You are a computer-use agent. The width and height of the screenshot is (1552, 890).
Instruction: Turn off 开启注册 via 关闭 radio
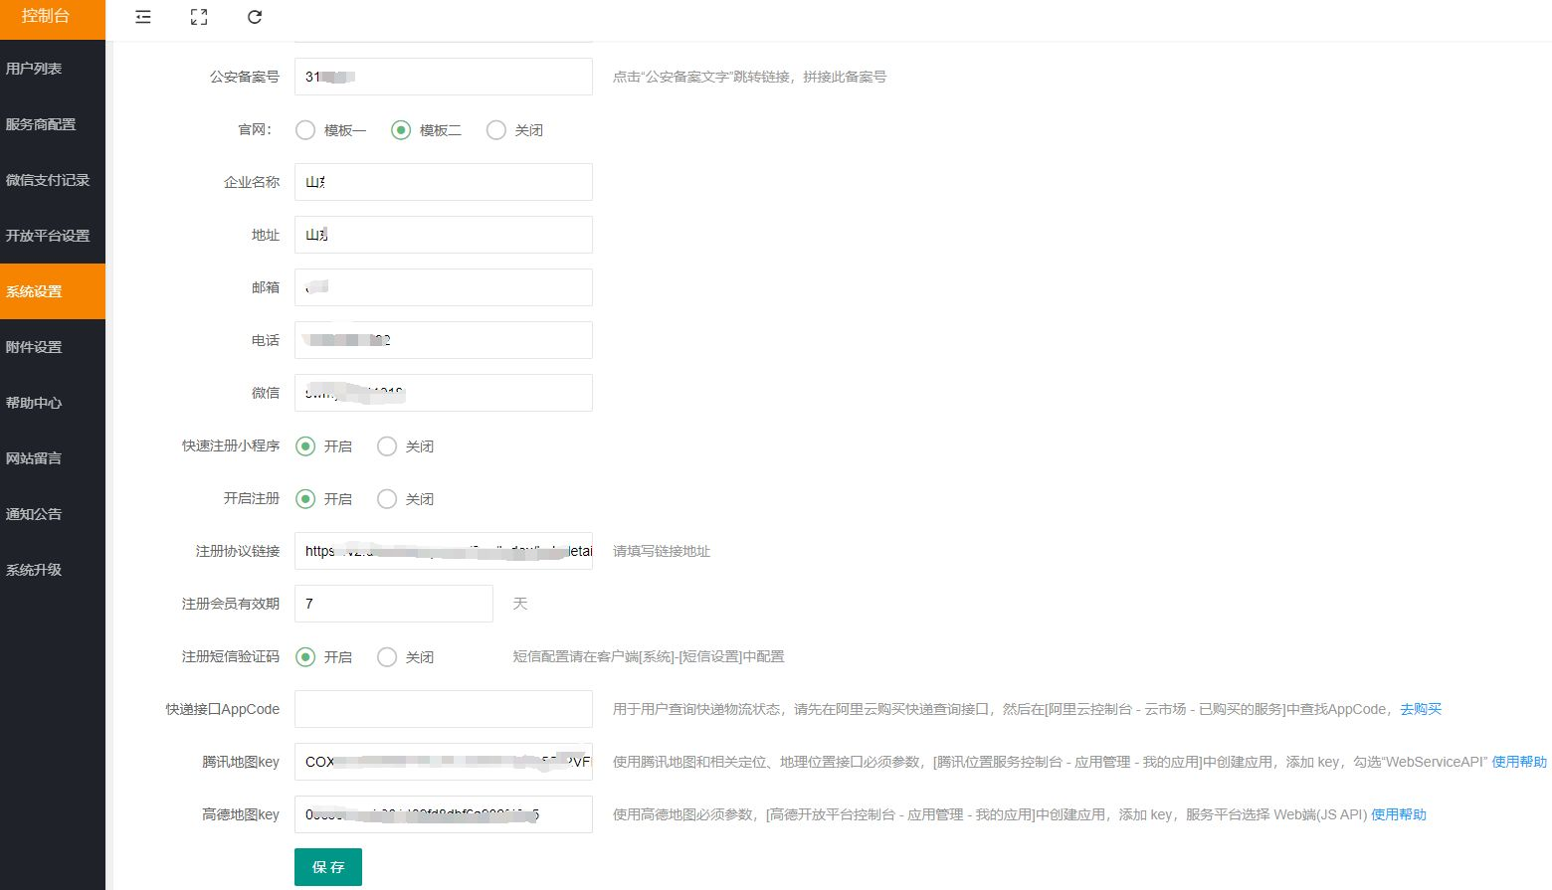tap(387, 499)
